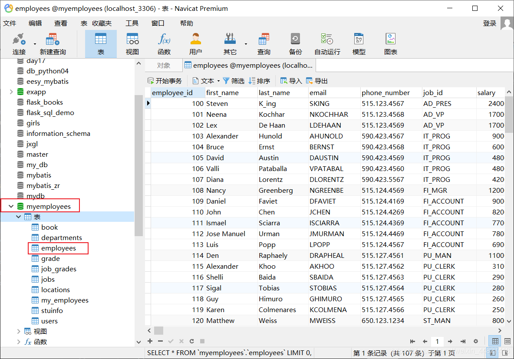Viewport: 514px width, 359px height.
Task: Click the salary column header
Action: 491,93
